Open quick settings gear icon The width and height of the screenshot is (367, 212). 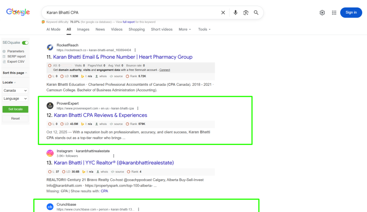click(x=322, y=13)
